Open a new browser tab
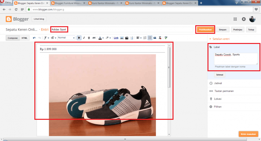The image size is (261, 141). tap(201, 3)
